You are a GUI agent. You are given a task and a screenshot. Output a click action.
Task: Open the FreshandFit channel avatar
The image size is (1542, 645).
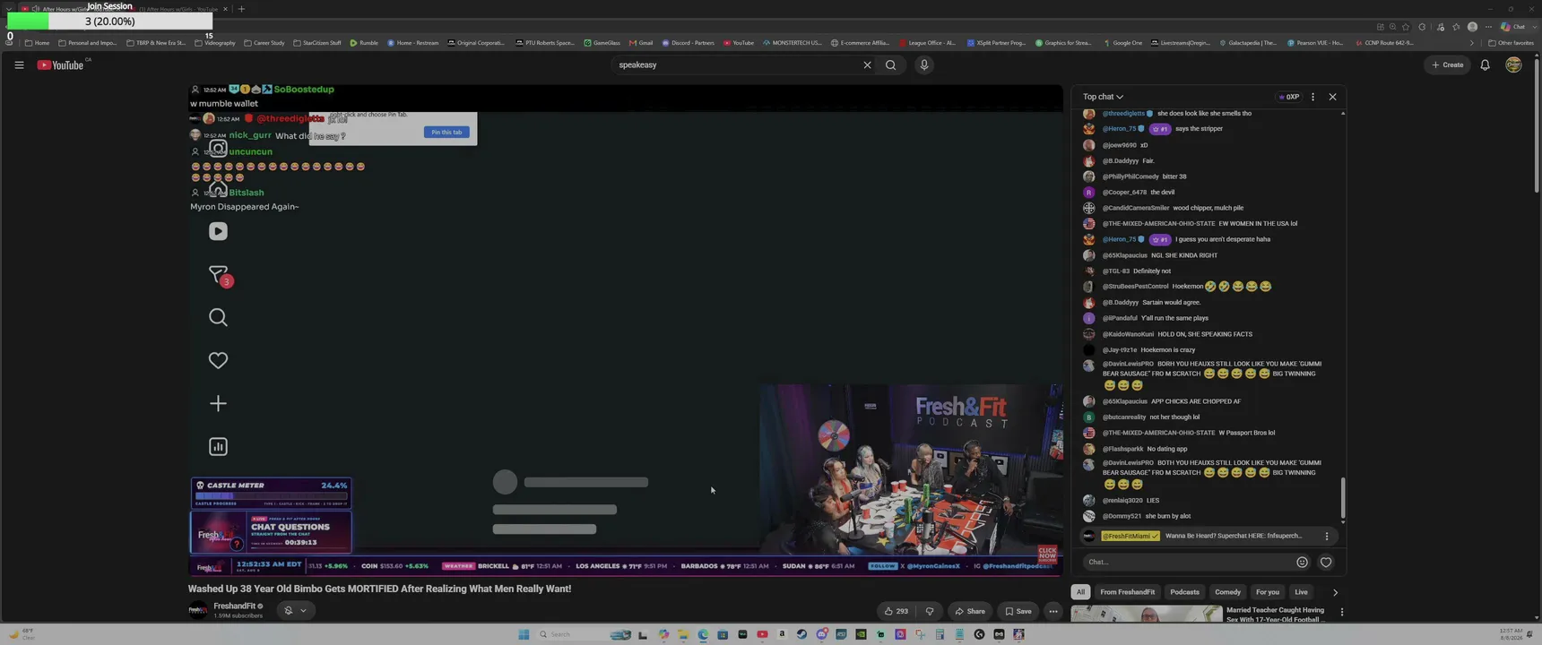click(198, 611)
